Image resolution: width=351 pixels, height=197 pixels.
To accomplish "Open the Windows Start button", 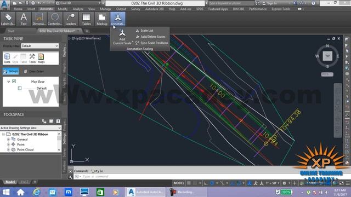I will pos(6,192).
